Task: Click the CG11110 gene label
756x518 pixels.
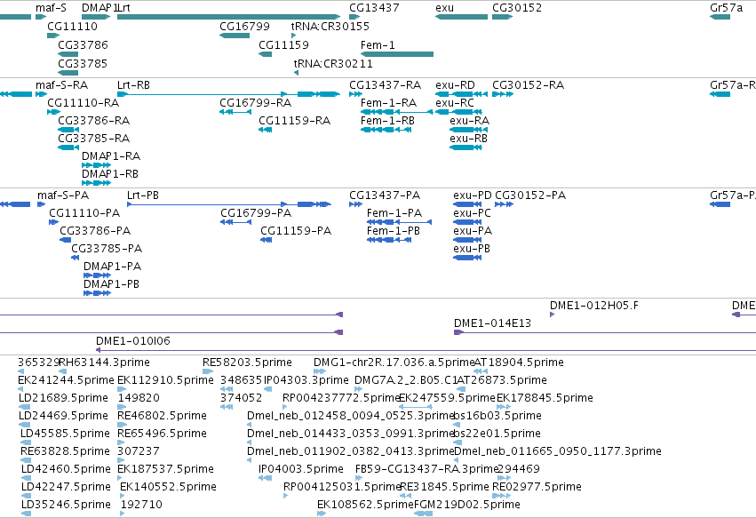Action: tap(72, 26)
